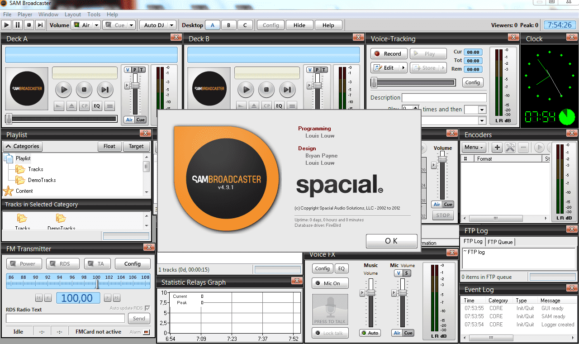Jump to the highest FM frequency
The image size is (579, 344).
click(117, 298)
